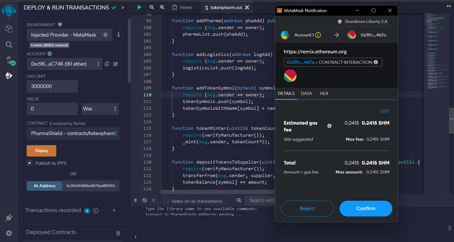Screen dimensions: 454x242
Task: Click line number 110 in the gutter
Action: coord(147,95)
